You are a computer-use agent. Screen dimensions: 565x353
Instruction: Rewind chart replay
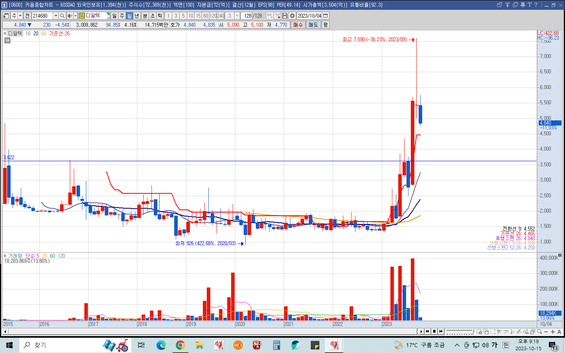(428, 331)
